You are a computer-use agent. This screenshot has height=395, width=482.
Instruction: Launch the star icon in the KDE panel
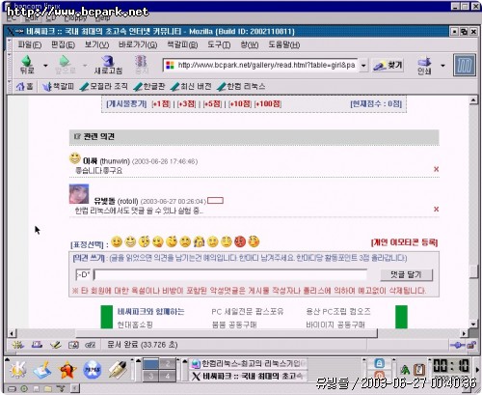tap(67, 370)
